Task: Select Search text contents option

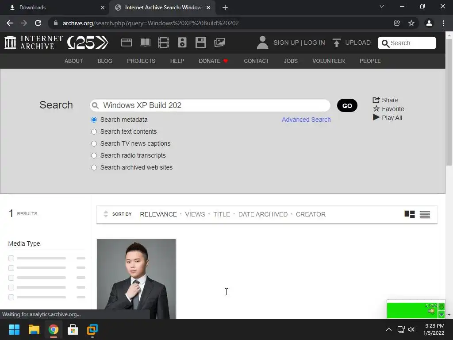Action: pos(94,131)
